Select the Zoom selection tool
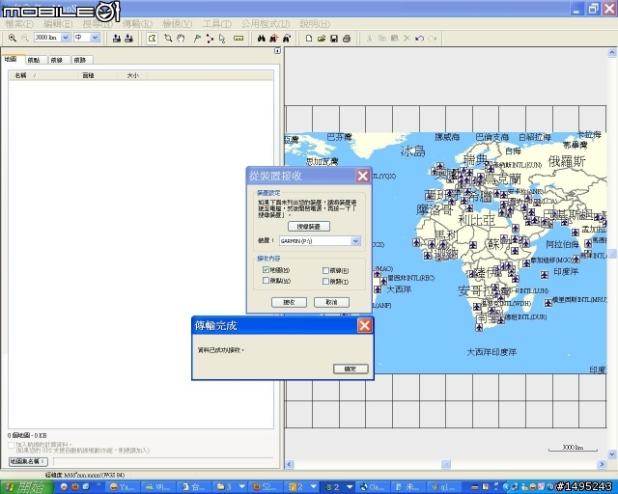The image size is (618, 494). (168, 39)
